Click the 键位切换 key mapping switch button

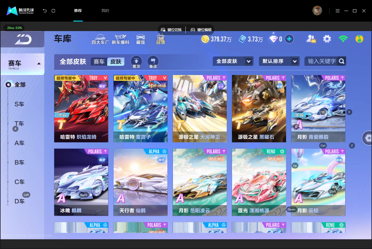click(x=171, y=30)
